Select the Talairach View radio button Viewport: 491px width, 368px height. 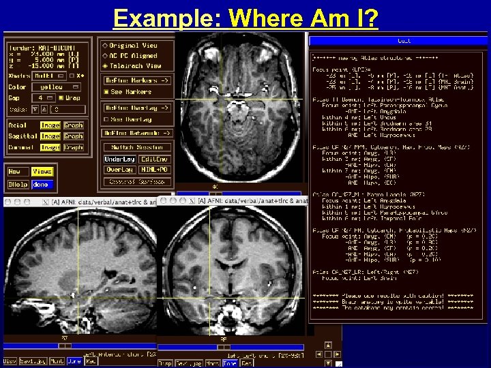pos(105,66)
